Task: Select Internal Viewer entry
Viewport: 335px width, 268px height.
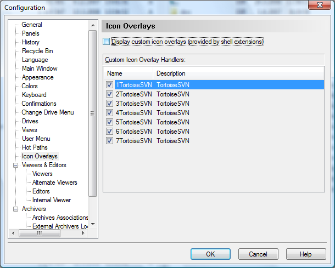Action: 52,200
